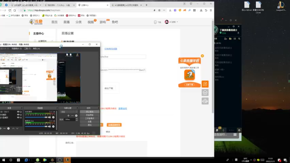
Task: Click the 退出 button in OBS controls
Action: pos(90,125)
